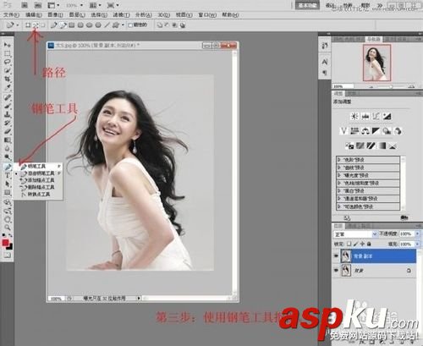Click the red foreground color swatch

5,243
